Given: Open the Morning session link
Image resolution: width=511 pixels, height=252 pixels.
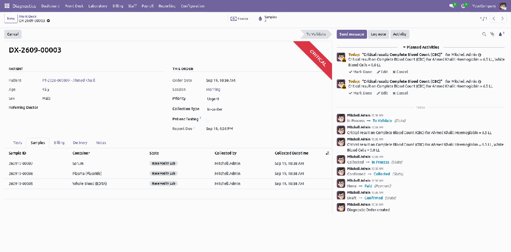Looking at the screenshot, I should coord(213,89).
